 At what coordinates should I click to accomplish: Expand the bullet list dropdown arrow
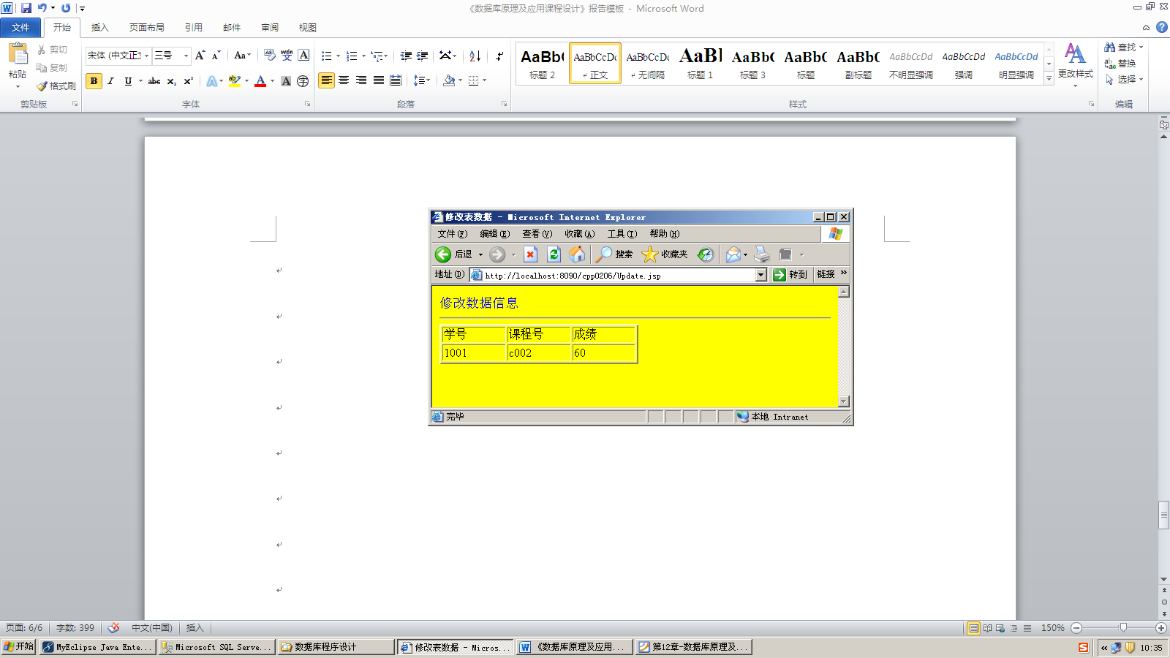click(x=338, y=56)
